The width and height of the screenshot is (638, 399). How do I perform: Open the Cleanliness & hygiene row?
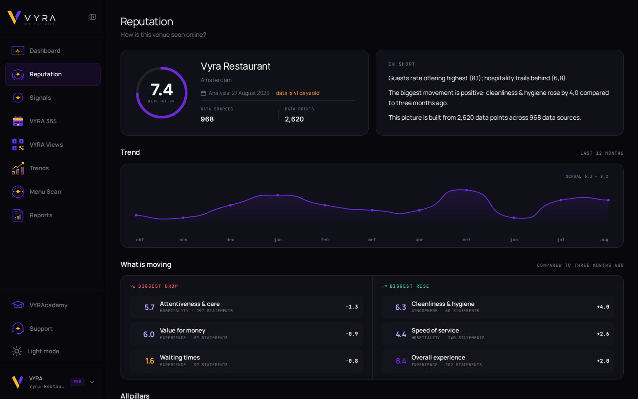pyautogui.click(x=498, y=307)
